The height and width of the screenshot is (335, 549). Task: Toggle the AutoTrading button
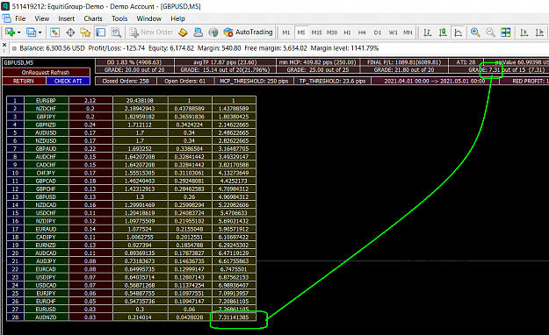coord(248,32)
